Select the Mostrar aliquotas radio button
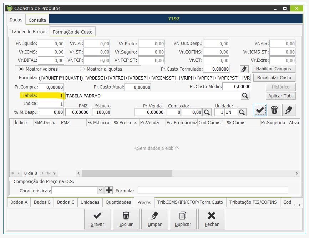Viewport: 309px width, 238px height. (82, 69)
